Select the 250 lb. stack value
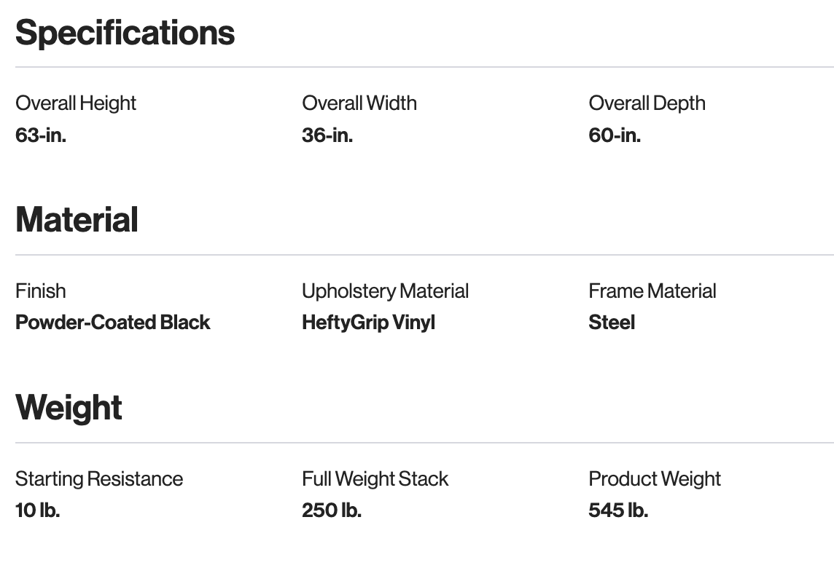 point(332,510)
